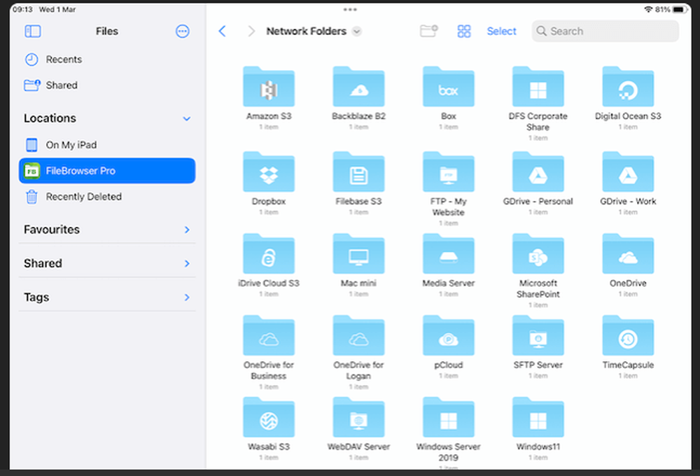Select On My iPad location
The image size is (700, 476).
(x=107, y=145)
